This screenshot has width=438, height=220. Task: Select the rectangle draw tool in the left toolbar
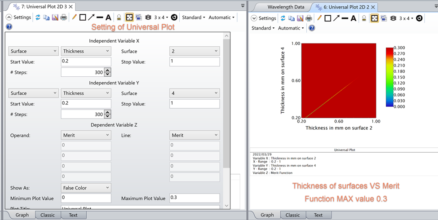pos(82,18)
